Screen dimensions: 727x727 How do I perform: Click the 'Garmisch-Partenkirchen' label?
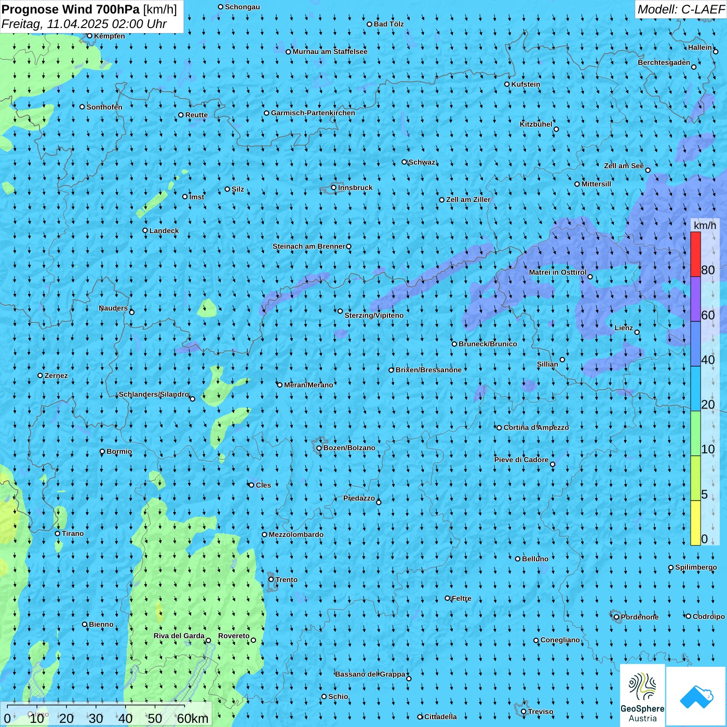pyautogui.click(x=313, y=113)
